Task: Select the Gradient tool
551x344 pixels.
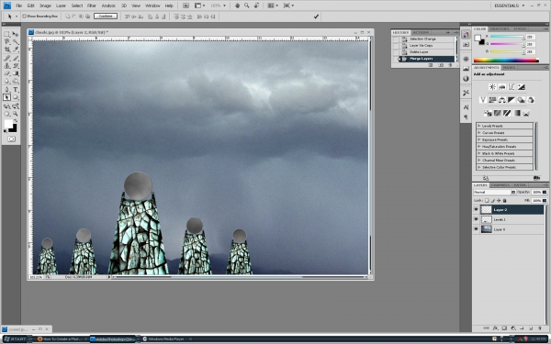Action: click(x=16, y=73)
